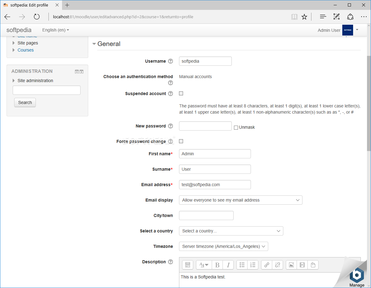This screenshot has width=371, height=288.
Task: Click the softpedia site name link
Action: click(19, 30)
